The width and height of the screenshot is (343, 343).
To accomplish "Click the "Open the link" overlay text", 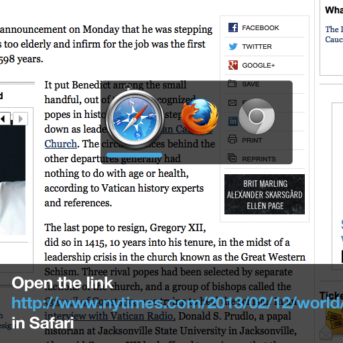I will [x=62, y=283].
